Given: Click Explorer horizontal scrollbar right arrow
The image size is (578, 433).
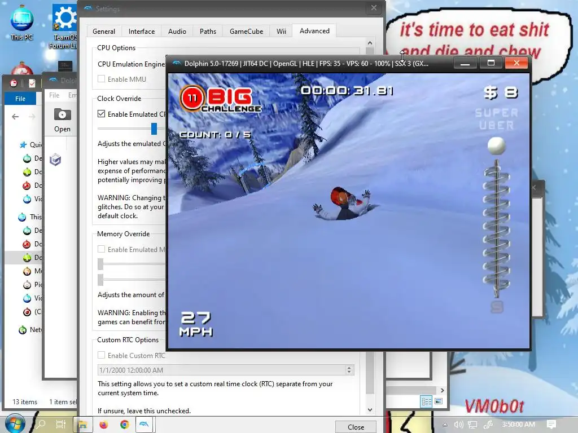Looking at the screenshot, I should coord(442,390).
